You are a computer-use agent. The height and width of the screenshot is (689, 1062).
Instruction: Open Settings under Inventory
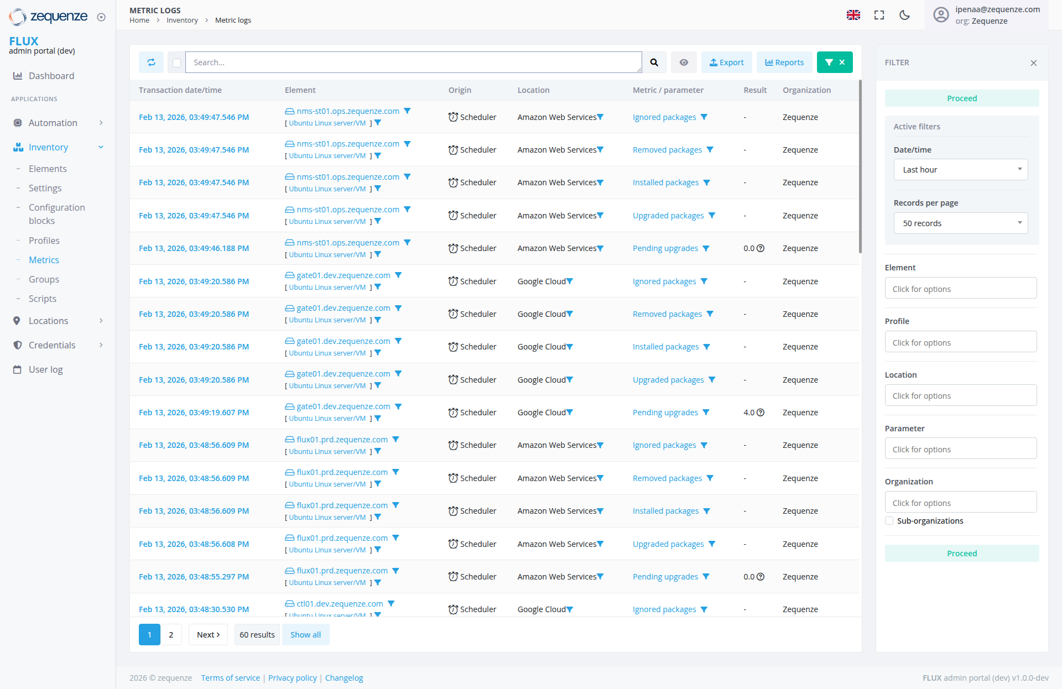click(x=45, y=188)
